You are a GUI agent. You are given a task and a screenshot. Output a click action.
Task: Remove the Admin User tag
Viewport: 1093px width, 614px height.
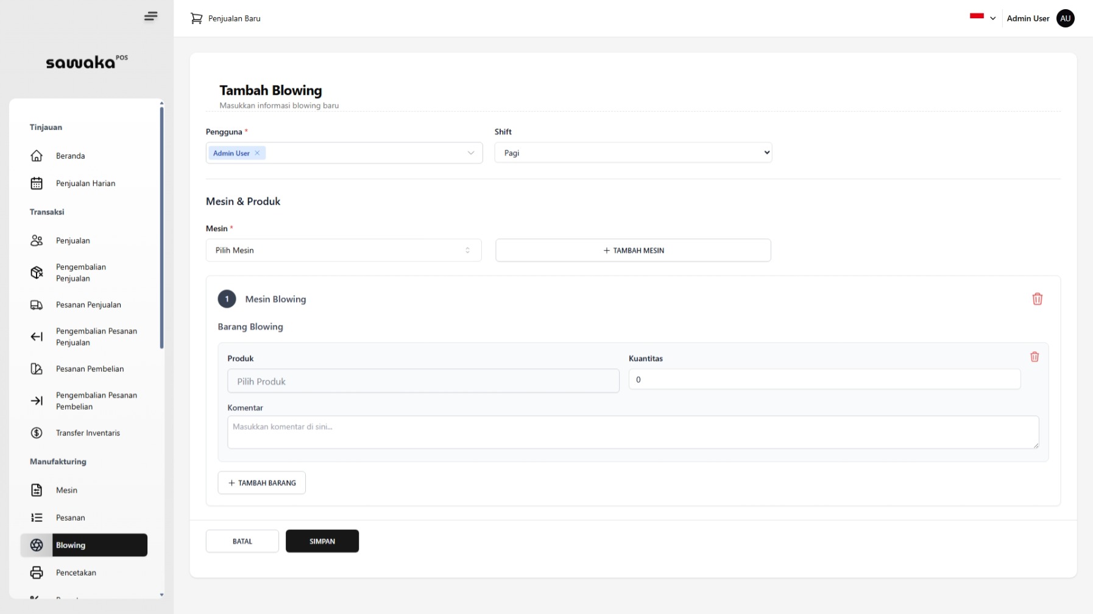[x=257, y=153]
